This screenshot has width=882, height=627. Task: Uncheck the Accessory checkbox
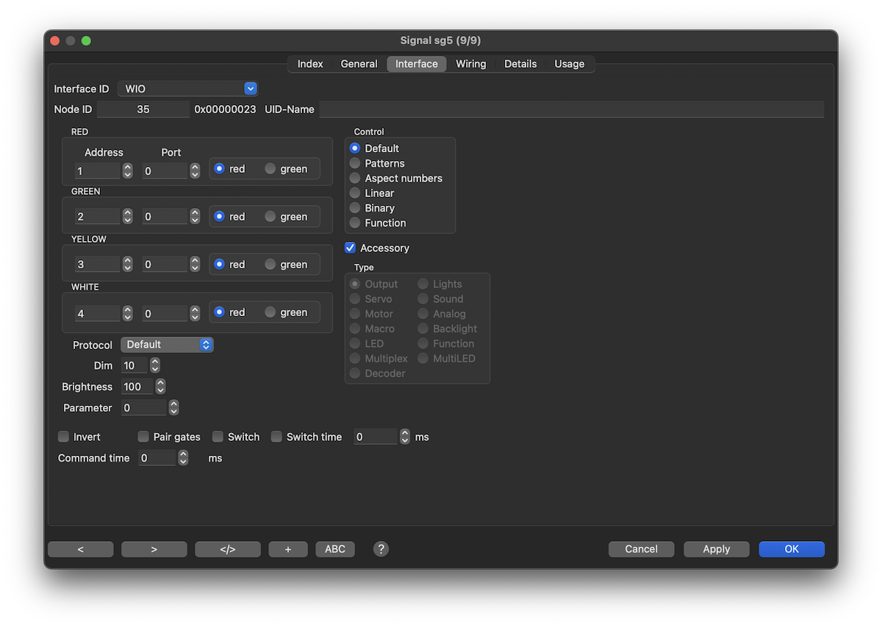[x=351, y=248]
